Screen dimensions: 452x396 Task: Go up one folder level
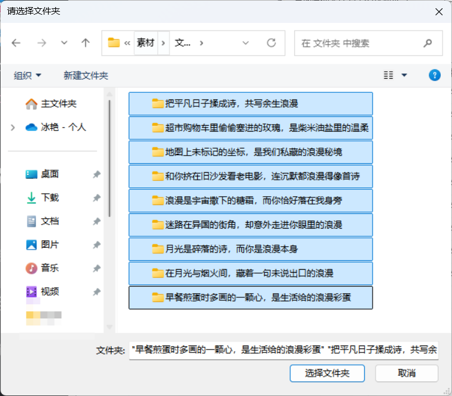85,43
